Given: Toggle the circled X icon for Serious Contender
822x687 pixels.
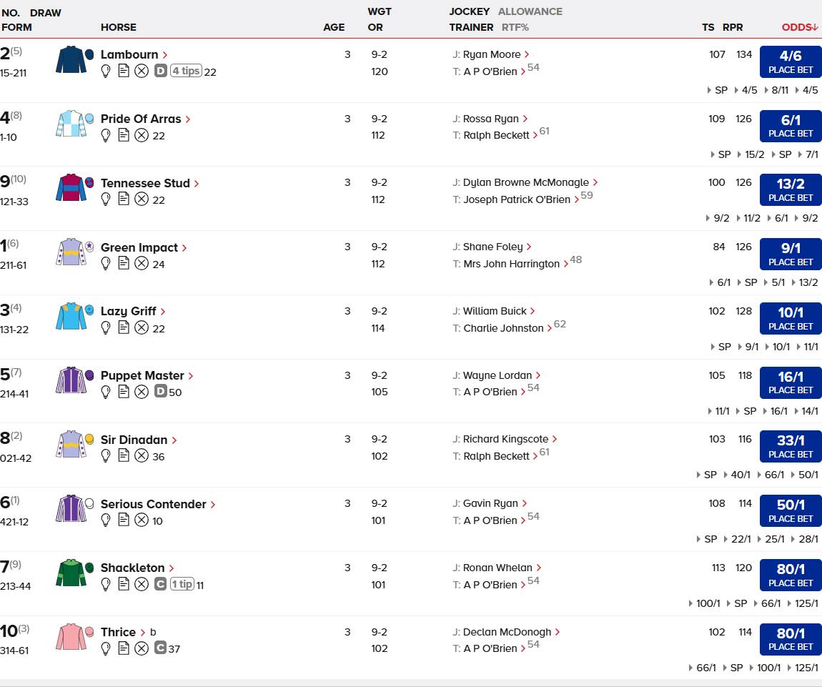Looking at the screenshot, I should 142,520.
